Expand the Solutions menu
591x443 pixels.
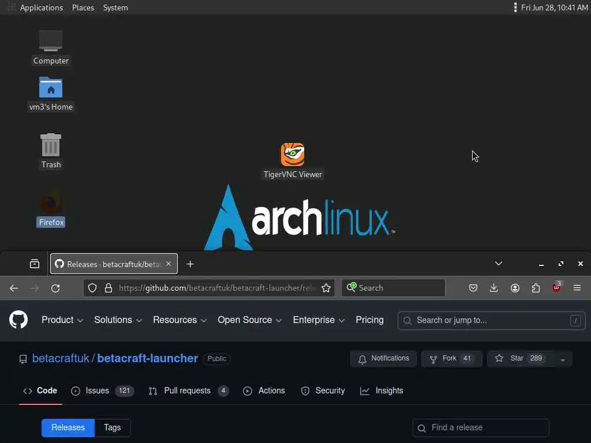point(118,320)
